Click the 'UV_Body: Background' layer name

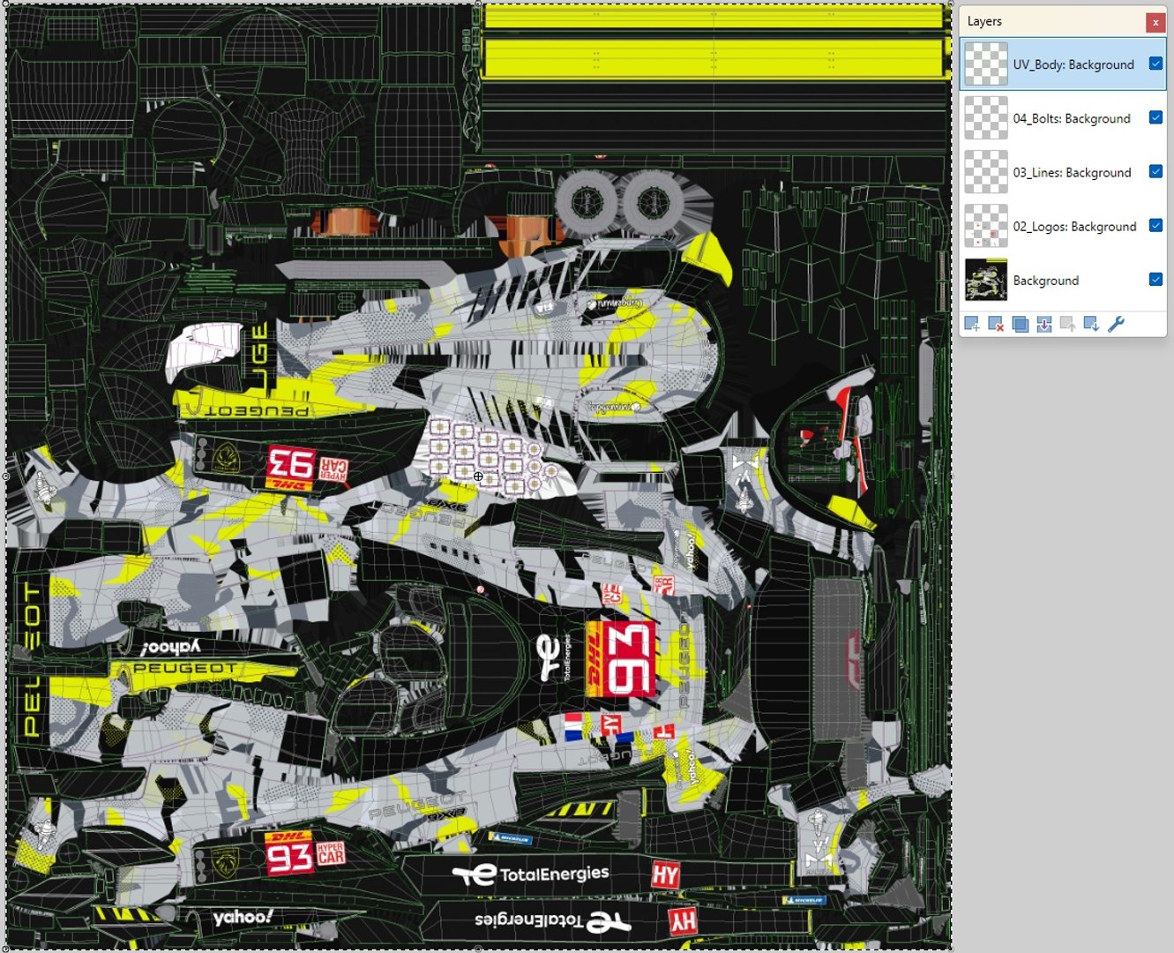[x=1073, y=64]
